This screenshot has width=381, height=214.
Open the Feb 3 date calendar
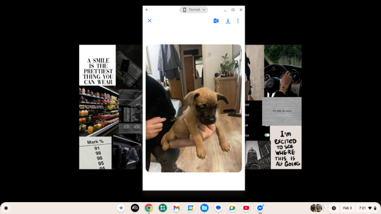347,208
